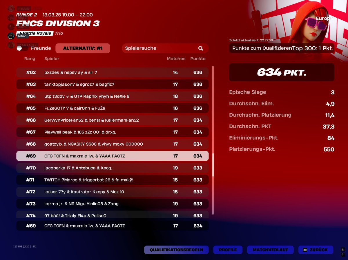Select row #73 kqrma jr. team

[x=113, y=204]
